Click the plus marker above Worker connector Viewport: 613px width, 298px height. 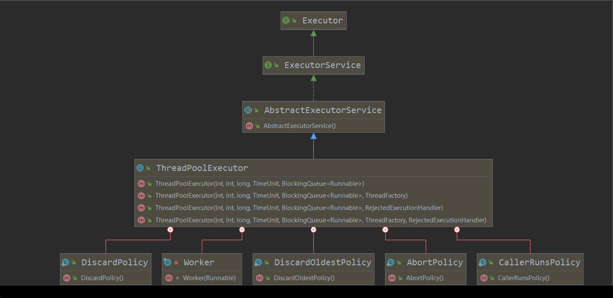242,230
